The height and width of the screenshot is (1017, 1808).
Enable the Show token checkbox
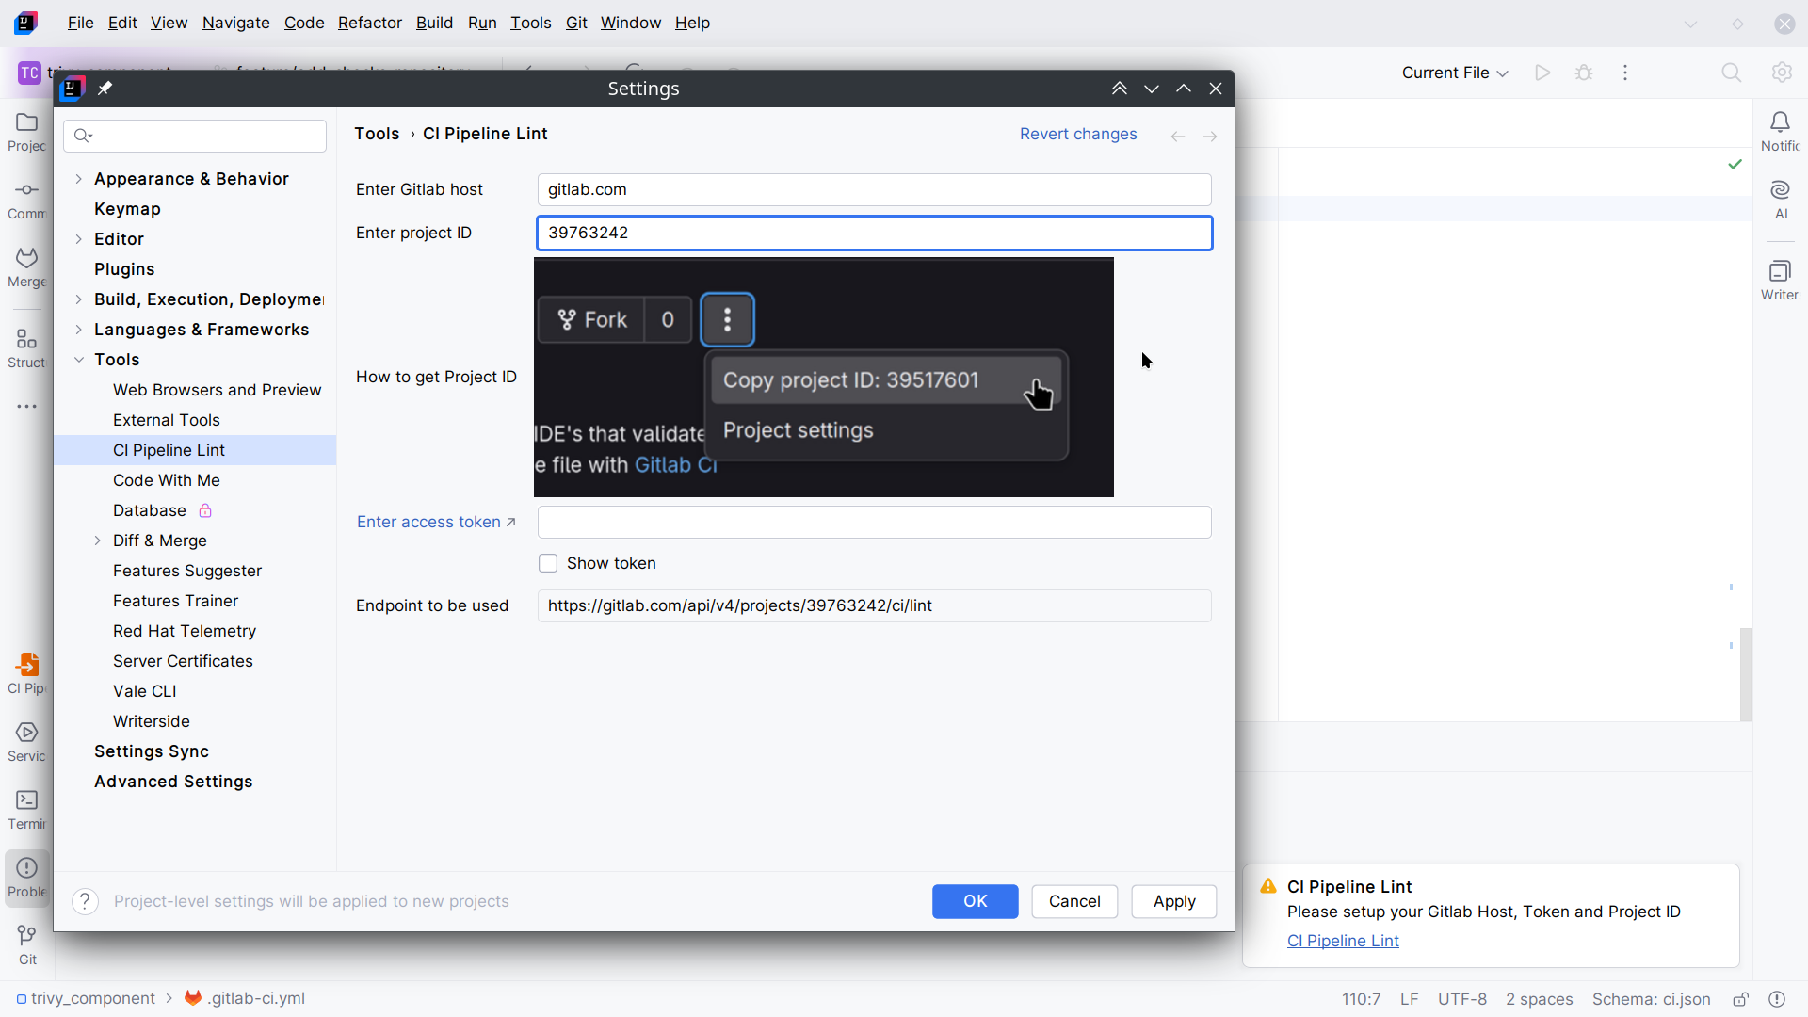[x=548, y=563]
